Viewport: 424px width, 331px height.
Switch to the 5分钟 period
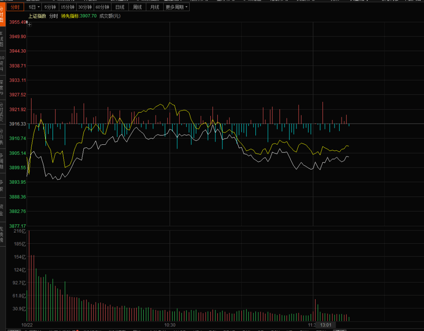tap(50, 7)
